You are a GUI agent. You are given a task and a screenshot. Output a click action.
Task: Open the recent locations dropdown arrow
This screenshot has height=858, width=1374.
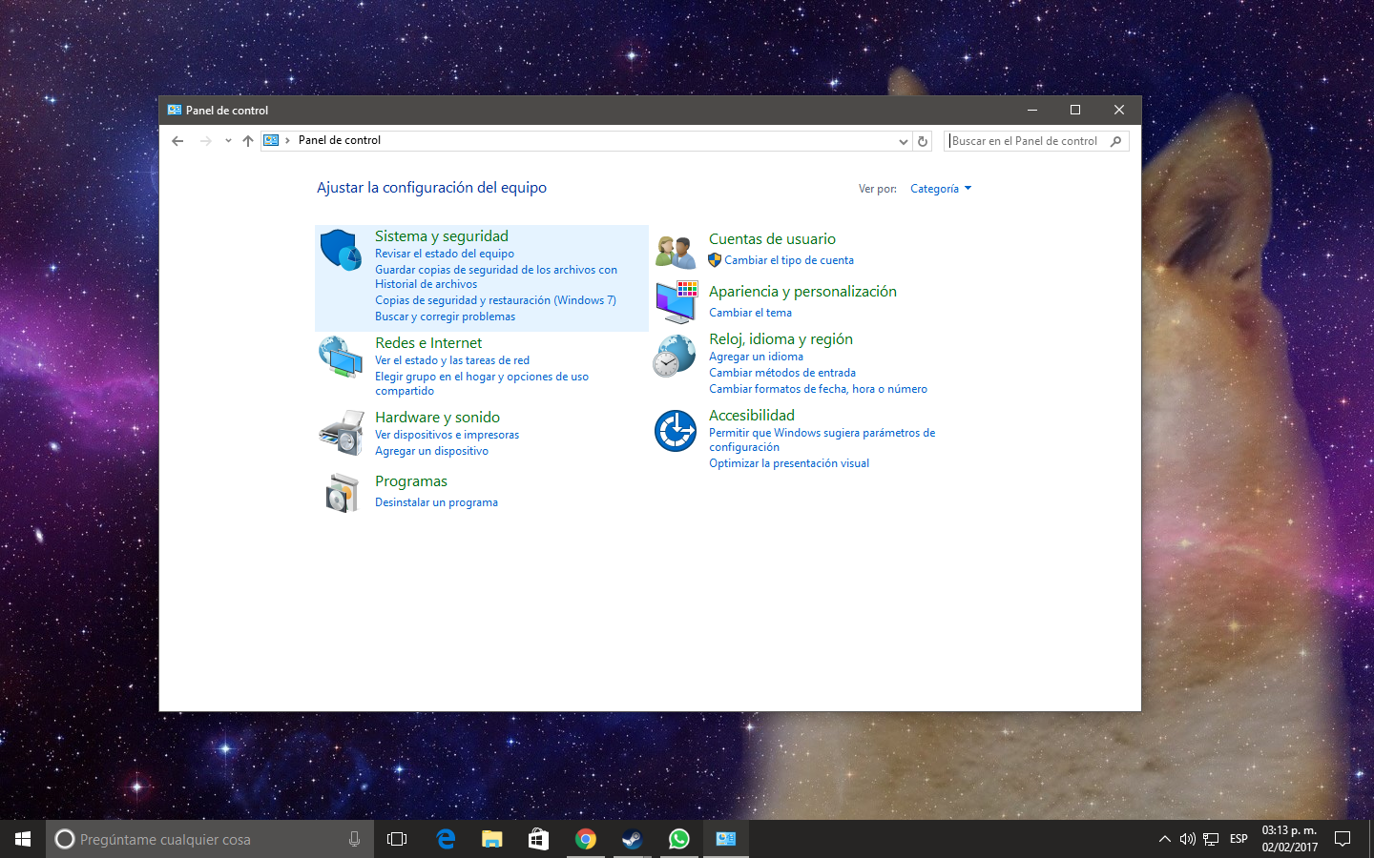point(228,141)
